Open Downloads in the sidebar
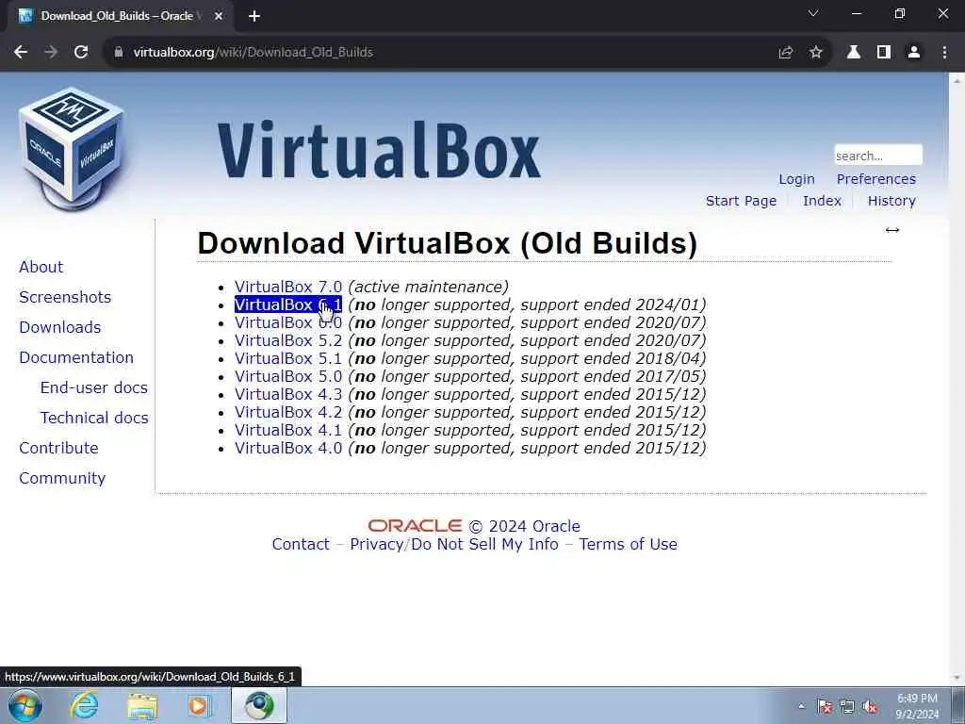 pyautogui.click(x=59, y=327)
